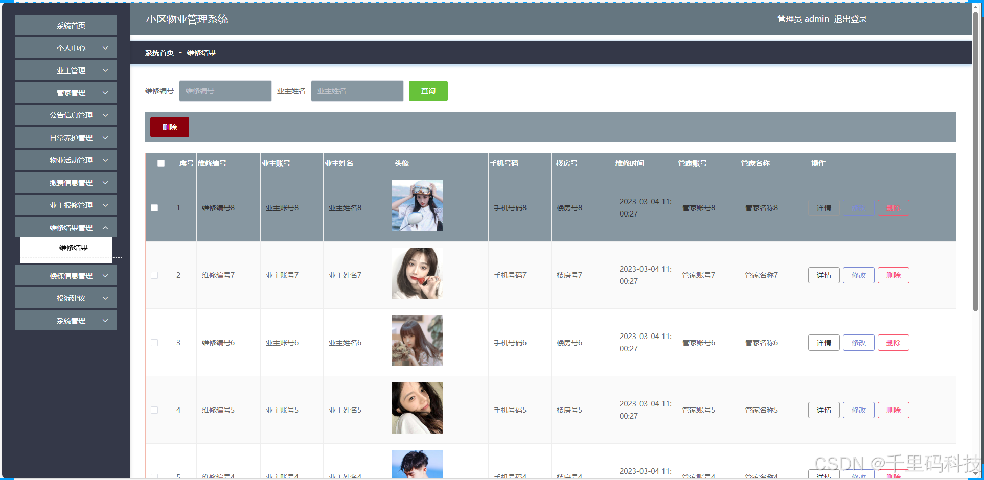Click 详情 for 维修编号8
This screenshot has width=984, height=480.
[824, 208]
